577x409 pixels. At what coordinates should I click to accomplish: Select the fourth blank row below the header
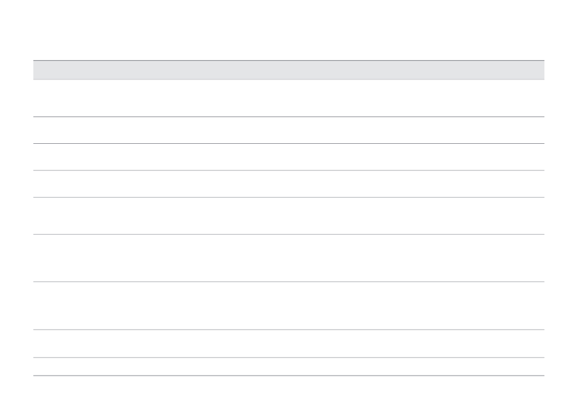pos(288,184)
